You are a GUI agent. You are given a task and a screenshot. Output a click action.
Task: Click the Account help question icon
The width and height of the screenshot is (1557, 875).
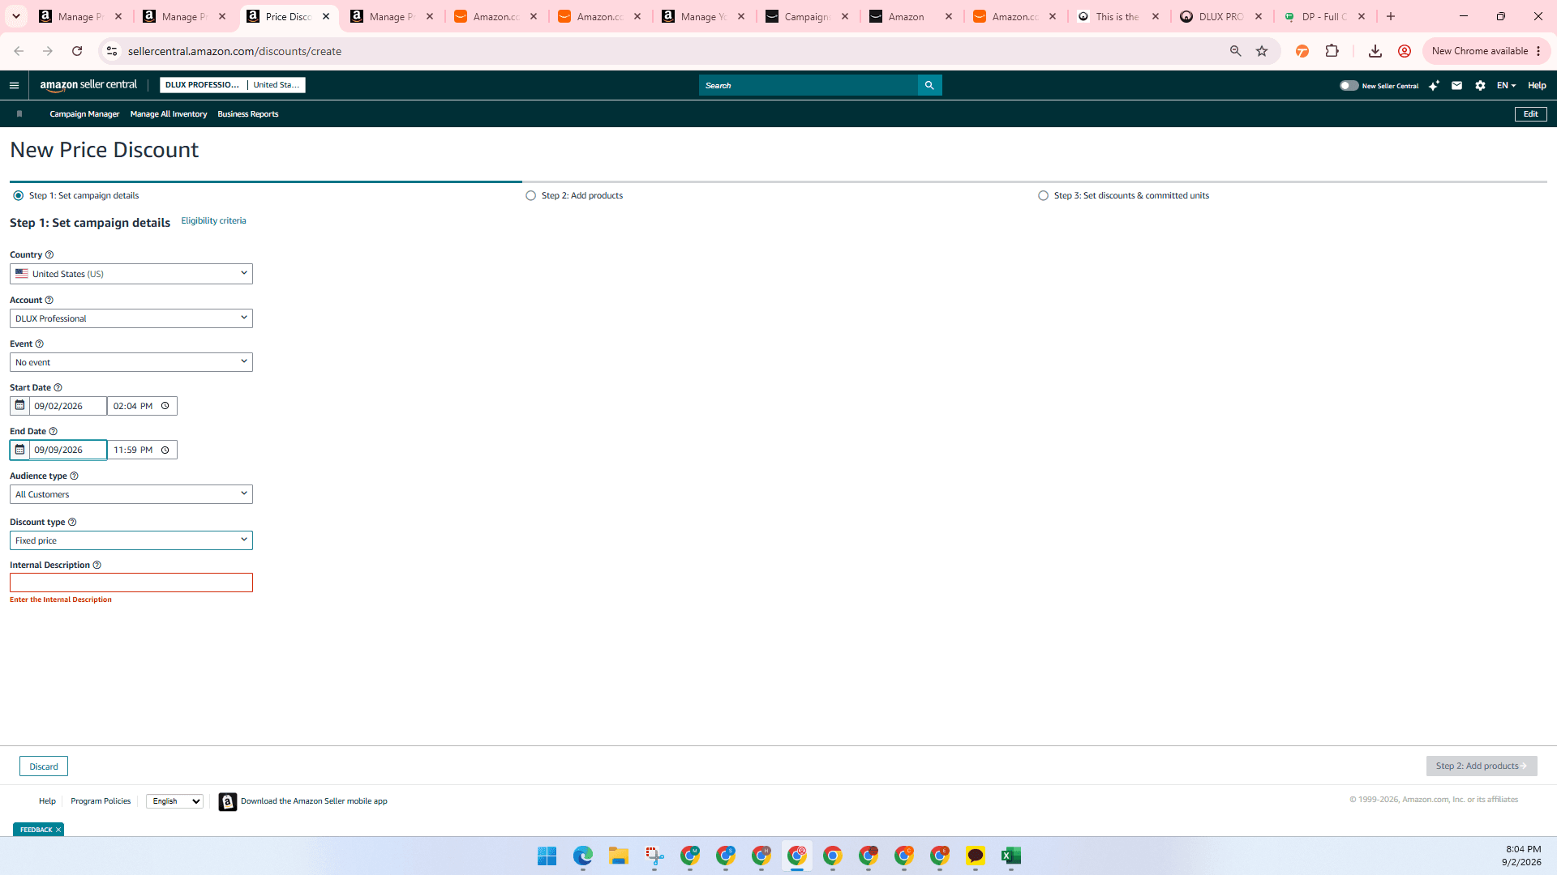tap(49, 300)
